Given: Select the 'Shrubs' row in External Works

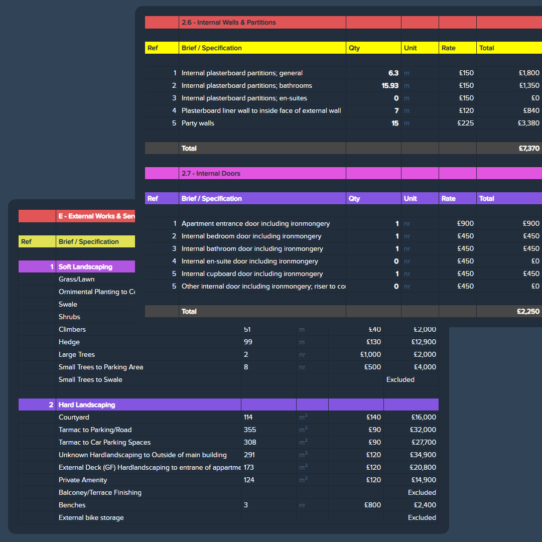Looking at the screenshot, I should pos(69,317).
